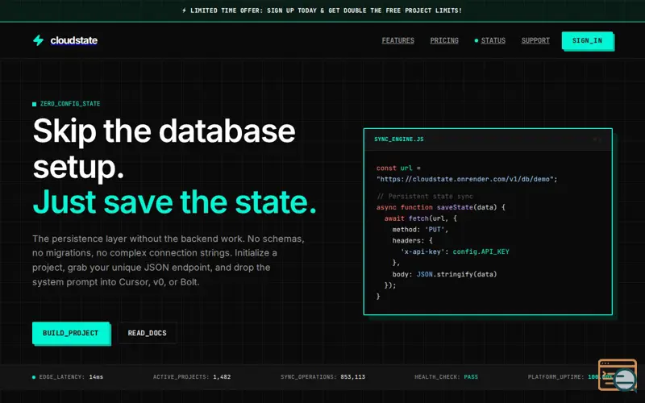Click the cloudstate brand name text
Image resolution: width=645 pixels, height=403 pixels.
click(x=74, y=40)
